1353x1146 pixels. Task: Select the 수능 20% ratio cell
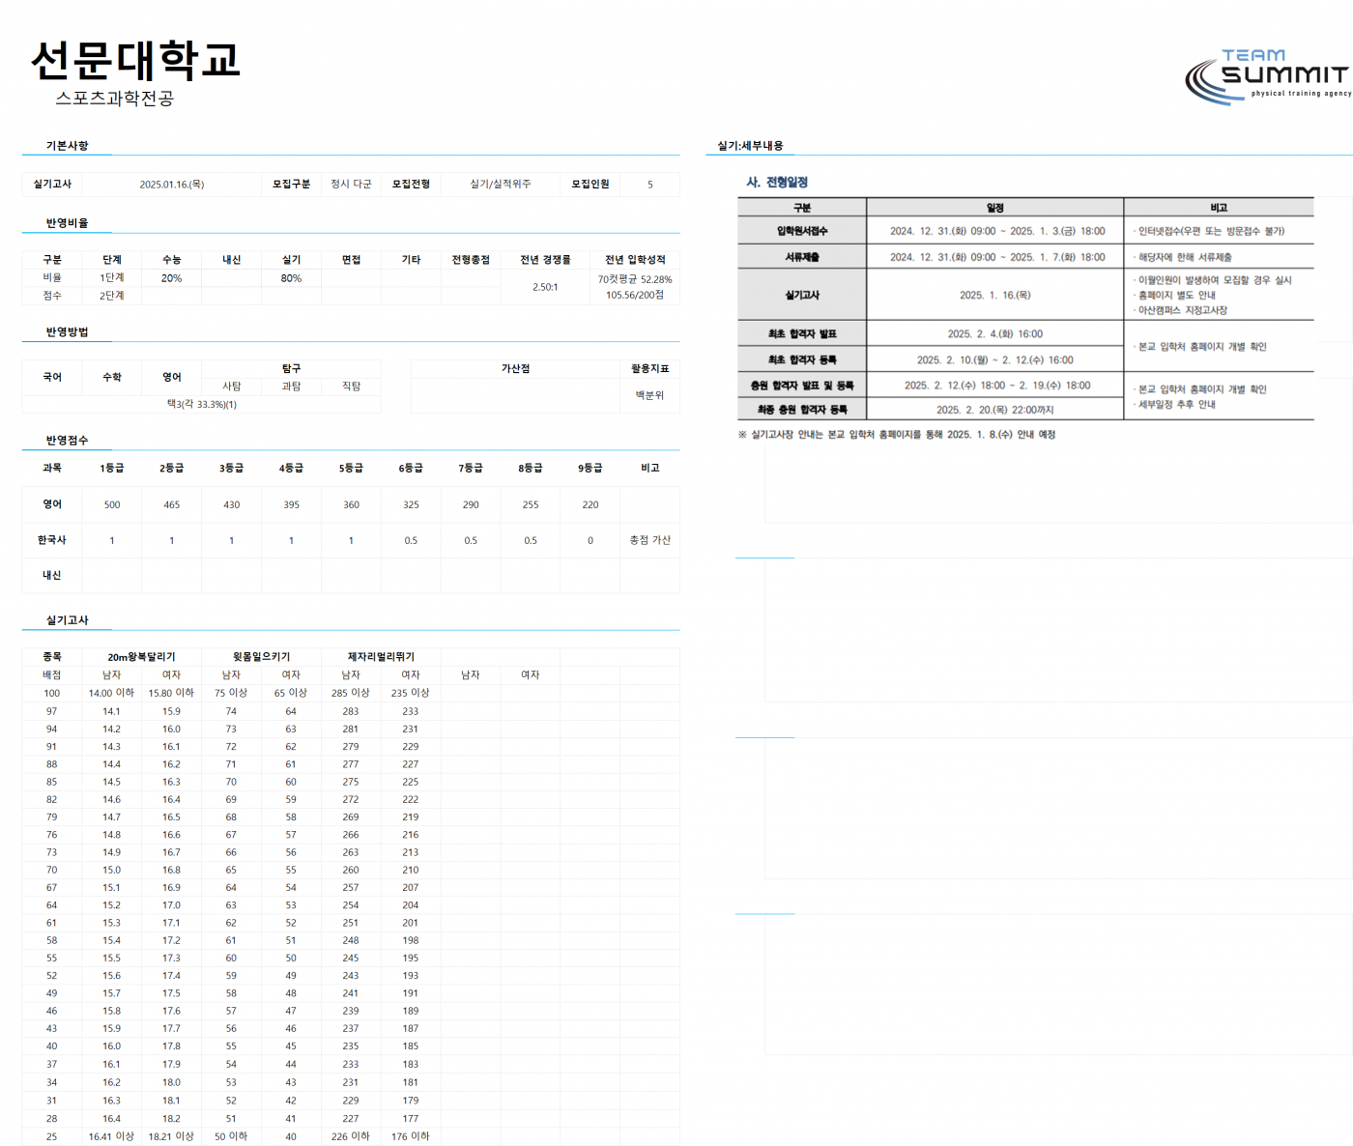tap(171, 278)
